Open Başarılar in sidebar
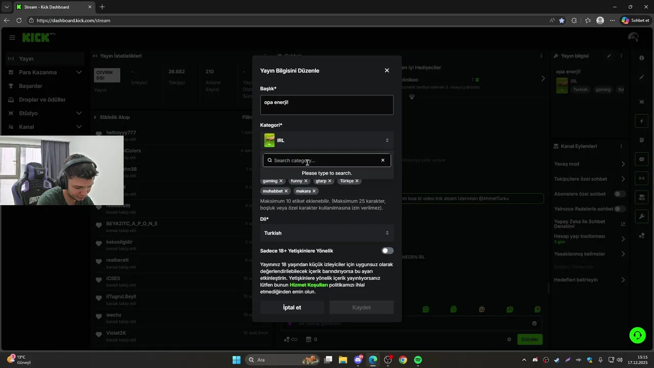This screenshot has width=654, height=368. pos(45,86)
